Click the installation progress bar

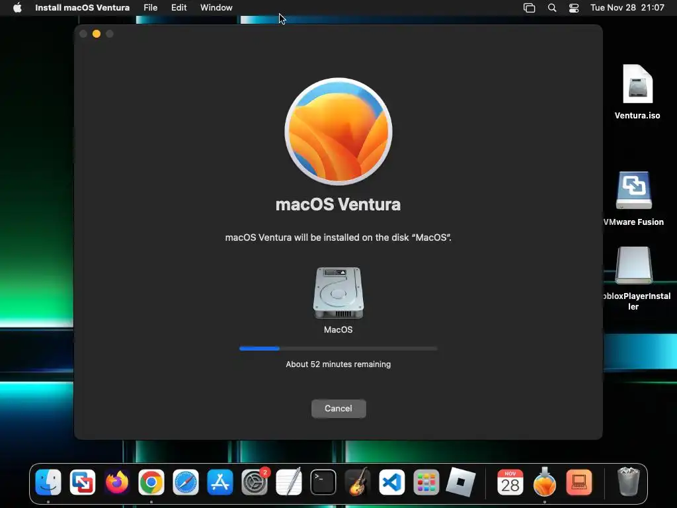338,348
